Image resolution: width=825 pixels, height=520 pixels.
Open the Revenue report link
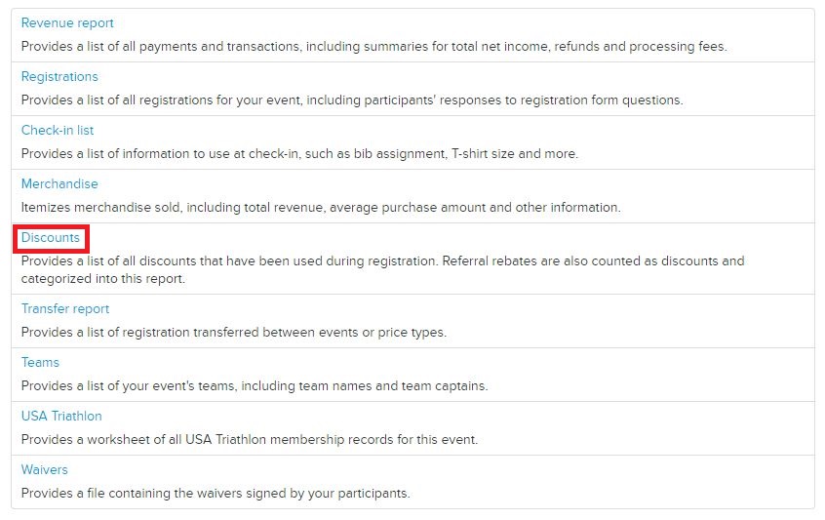[x=67, y=23]
